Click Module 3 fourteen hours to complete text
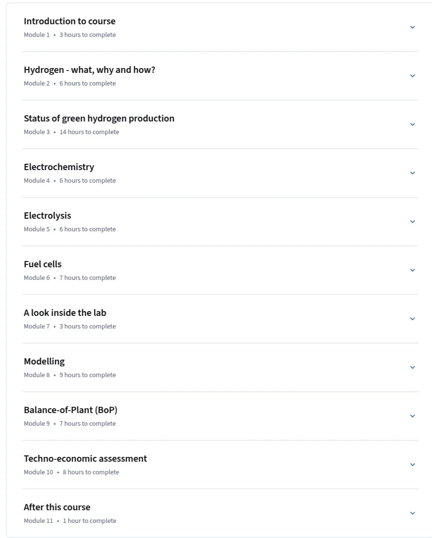432x538 pixels. pyautogui.click(x=71, y=132)
